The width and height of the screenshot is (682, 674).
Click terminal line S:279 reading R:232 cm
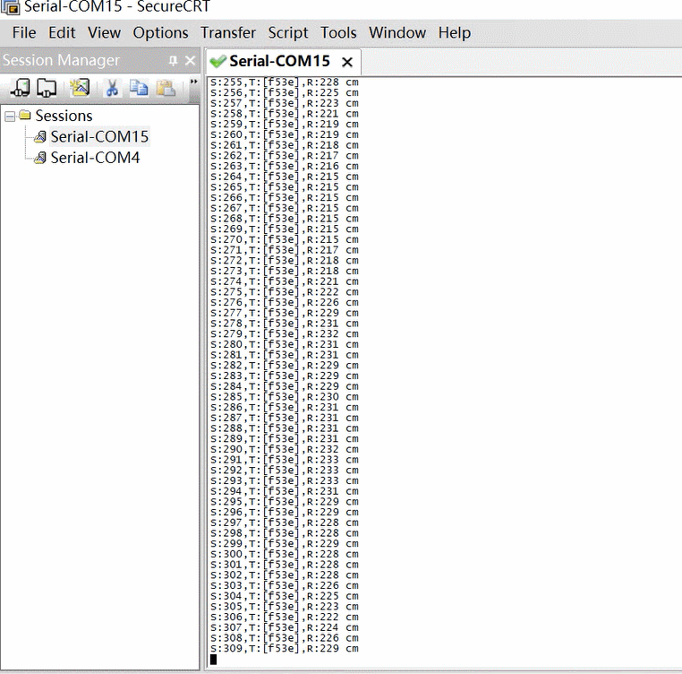pyautogui.click(x=285, y=333)
